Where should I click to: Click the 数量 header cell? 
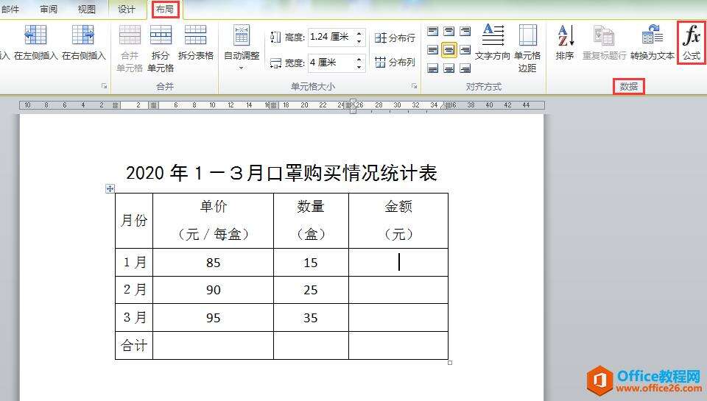(x=311, y=221)
